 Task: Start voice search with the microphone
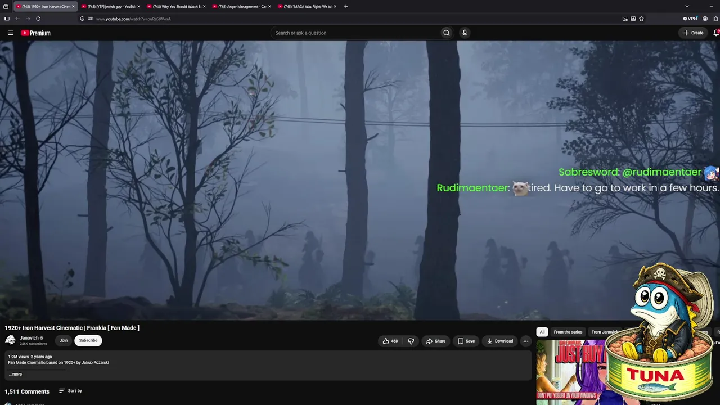(465, 33)
